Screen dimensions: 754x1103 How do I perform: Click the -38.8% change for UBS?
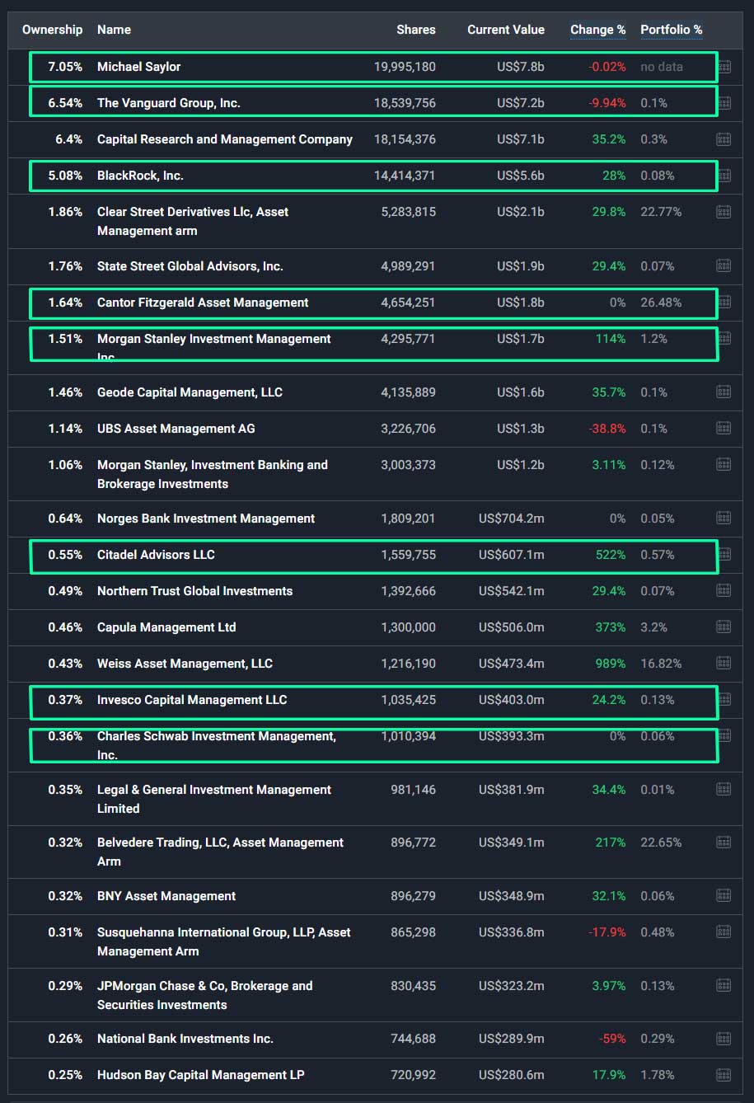(x=606, y=429)
